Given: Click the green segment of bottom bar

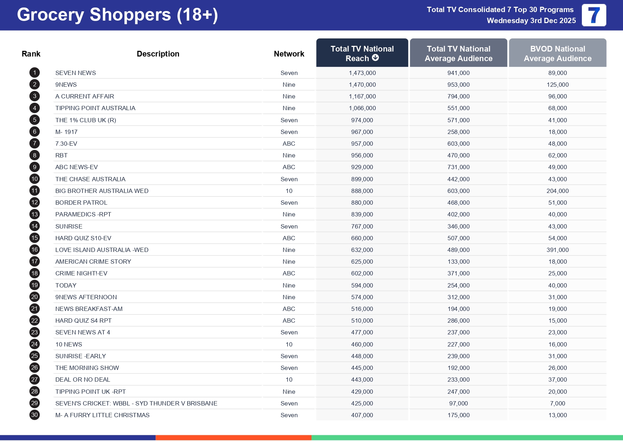Looking at the screenshot, I should coord(467,437).
